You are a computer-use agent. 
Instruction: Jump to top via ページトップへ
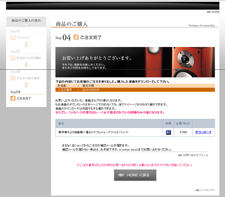(207, 190)
